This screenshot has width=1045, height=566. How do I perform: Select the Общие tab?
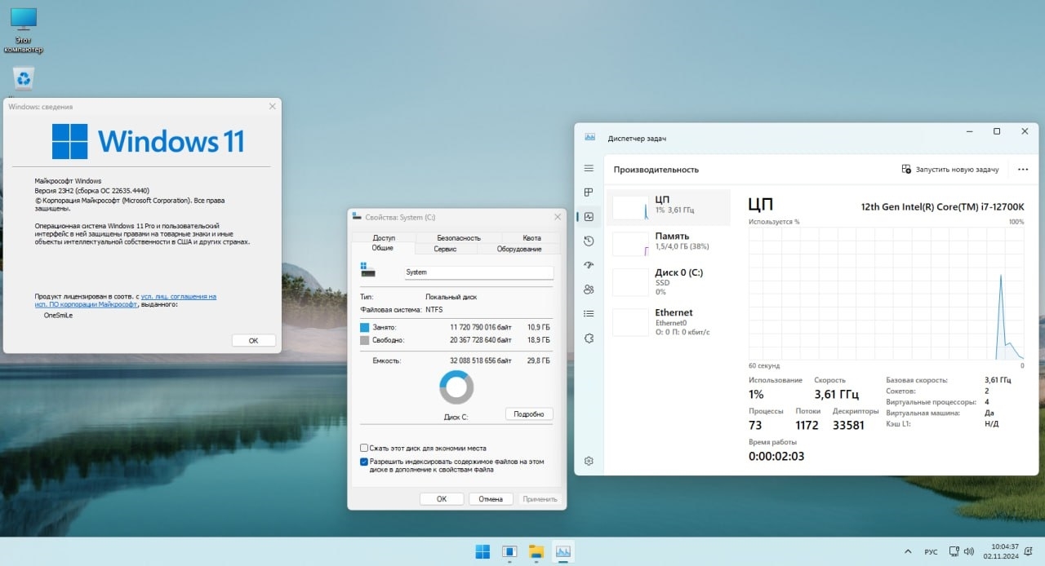[x=383, y=248]
